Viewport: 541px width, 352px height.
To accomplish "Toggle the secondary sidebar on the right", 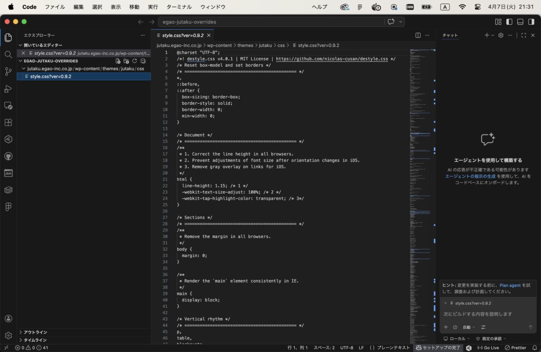I will pyautogui.click(x=531, y=22).
